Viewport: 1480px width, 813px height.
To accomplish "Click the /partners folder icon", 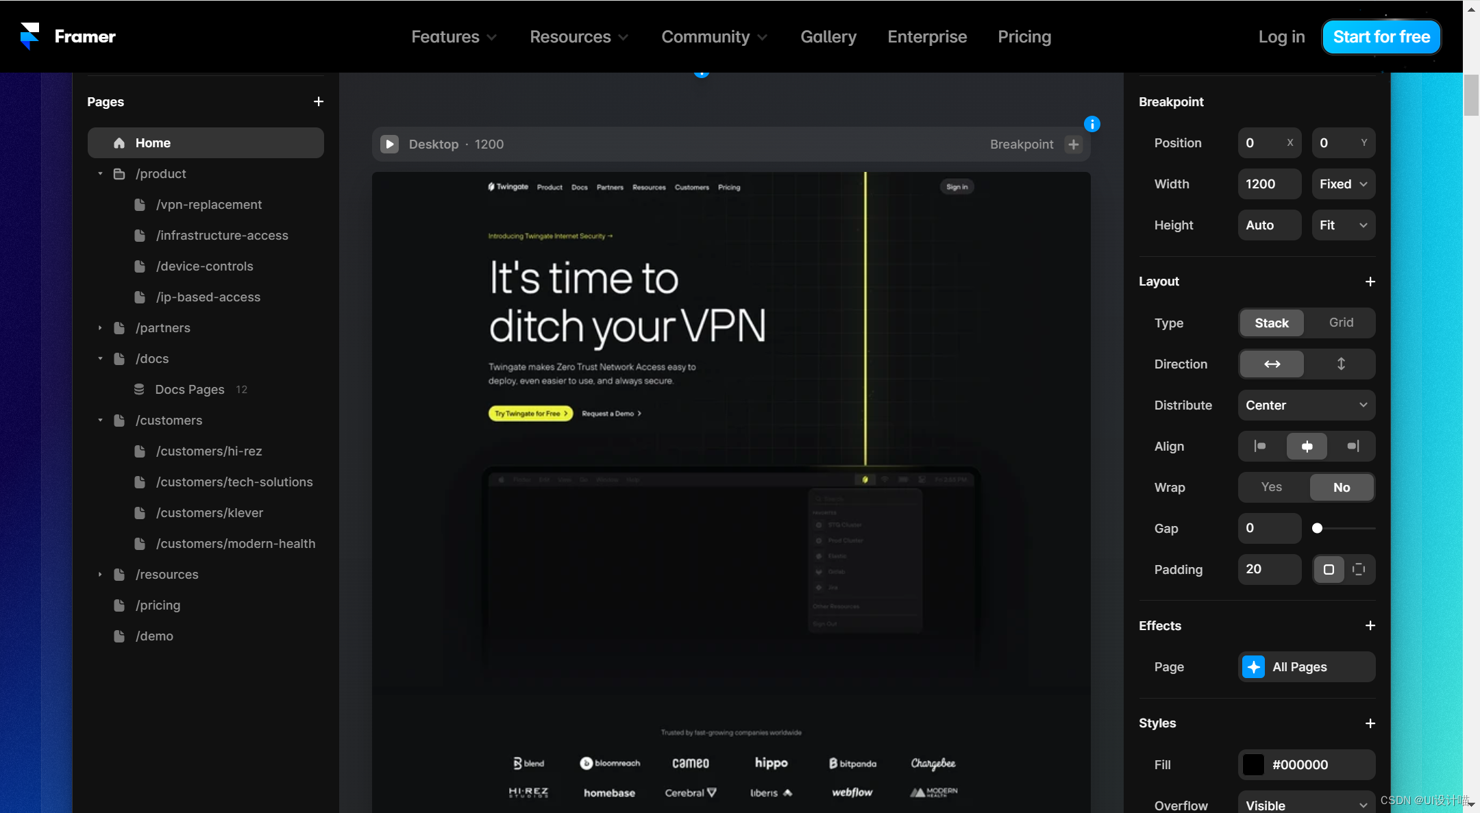I will coord(119,328).
